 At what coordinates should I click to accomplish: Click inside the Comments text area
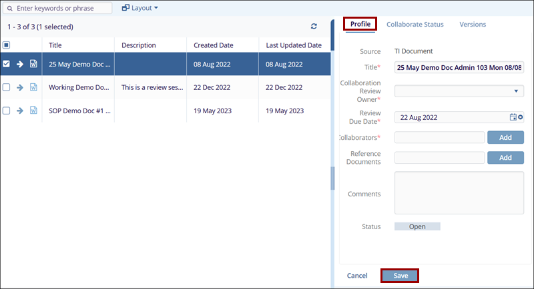[x=459, y=194]
